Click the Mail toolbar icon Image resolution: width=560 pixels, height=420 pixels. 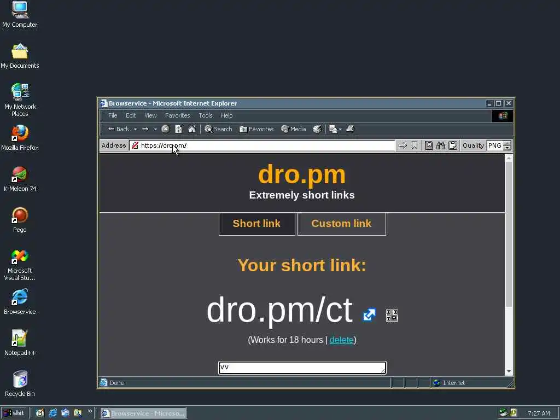click(x=333, y=129)
